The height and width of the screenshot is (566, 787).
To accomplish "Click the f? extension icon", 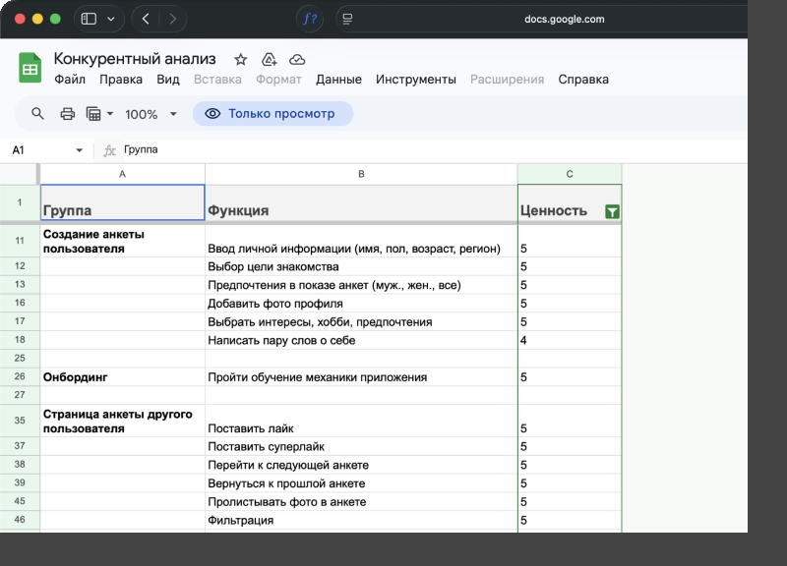I will (x=310, y=19).
